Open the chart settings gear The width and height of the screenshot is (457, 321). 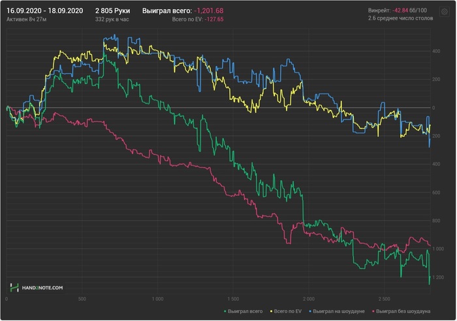pos(444,12)
